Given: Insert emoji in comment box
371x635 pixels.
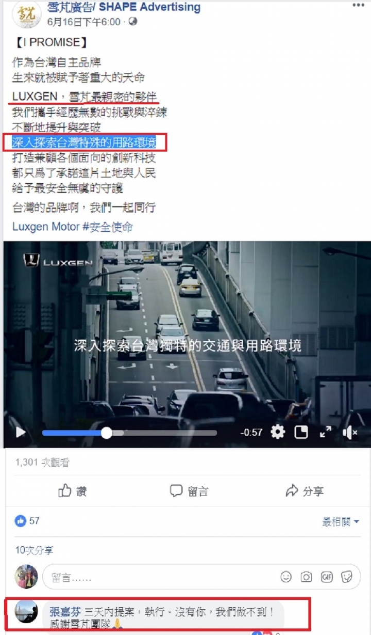Looking at the screenshot, I should 286,577.
